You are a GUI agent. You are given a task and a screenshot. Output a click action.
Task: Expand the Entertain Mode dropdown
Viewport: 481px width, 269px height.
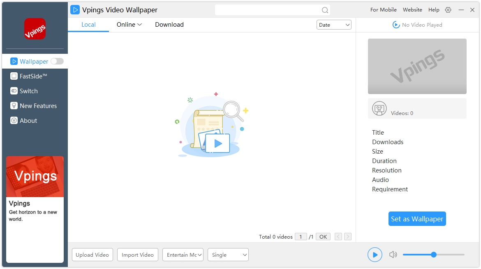tap(183, 255)
